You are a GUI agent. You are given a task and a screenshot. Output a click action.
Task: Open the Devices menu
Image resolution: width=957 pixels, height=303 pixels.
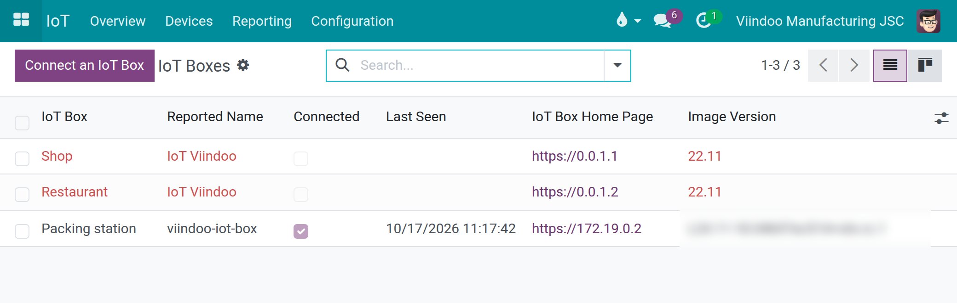click(189, 21)
